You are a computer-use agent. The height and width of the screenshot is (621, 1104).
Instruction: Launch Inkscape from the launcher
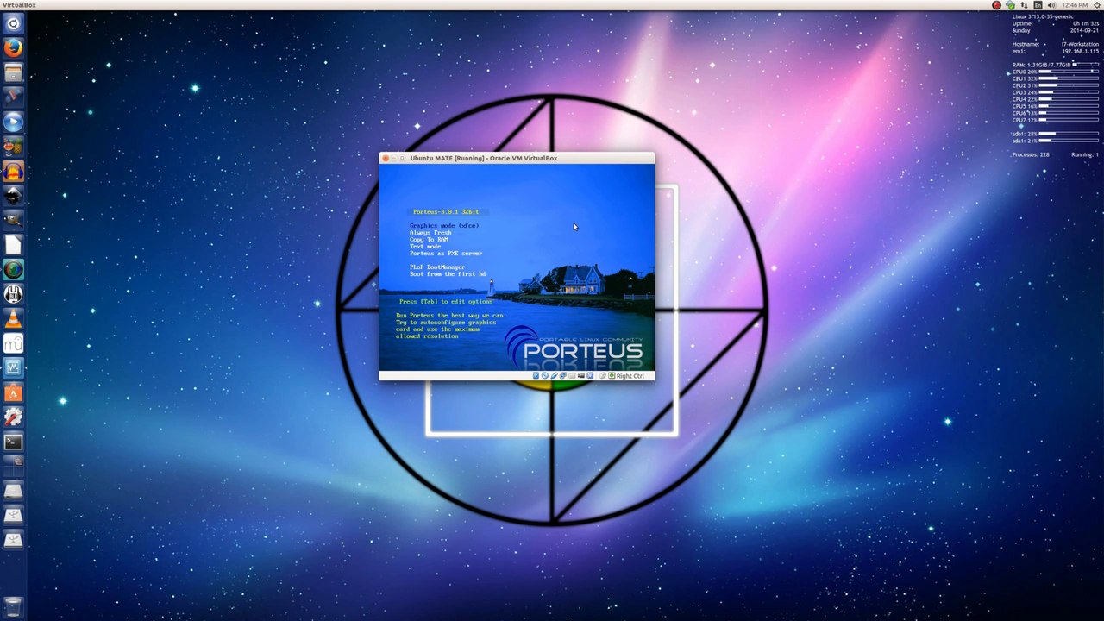(x=13, y=196)
